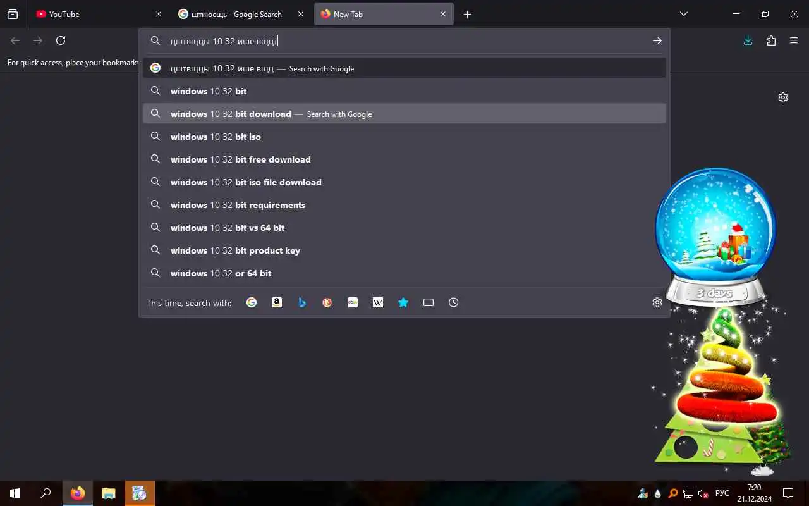The height and width of the screenshot is (506, 809).
Task: Search in open tabs icon
Action: tap(429, 302)
